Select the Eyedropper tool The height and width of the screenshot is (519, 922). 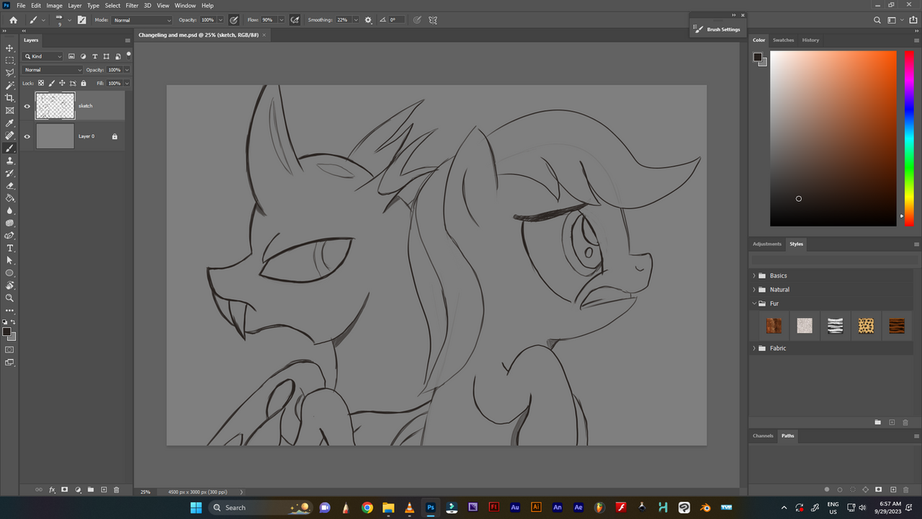point(9,123)
